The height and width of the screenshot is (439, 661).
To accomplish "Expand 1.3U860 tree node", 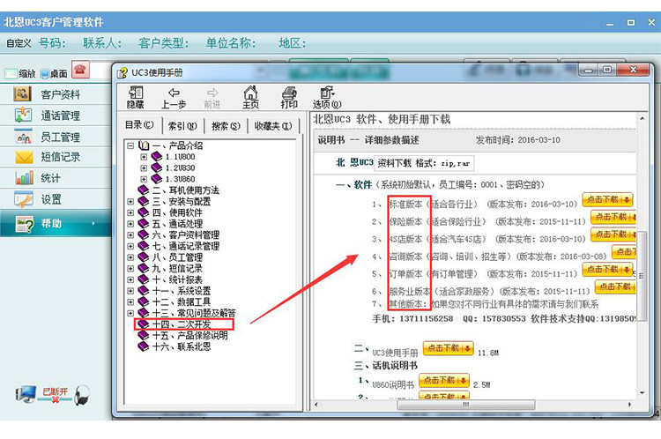I will pos(144,179).
